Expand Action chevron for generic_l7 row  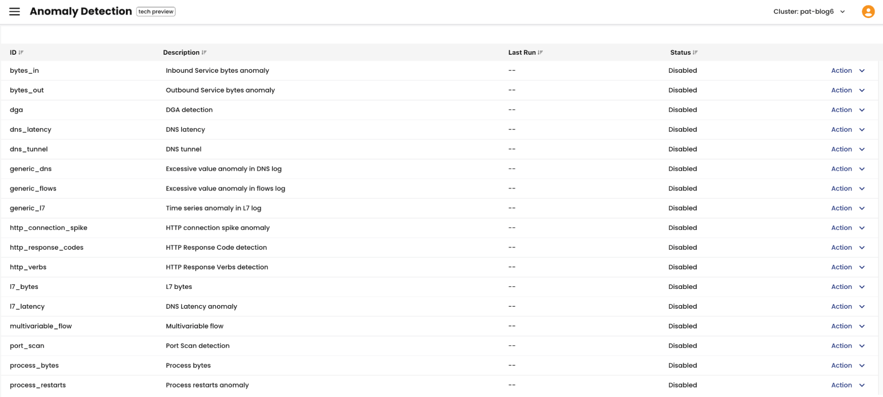pyautogui.click(x=862, y=208)
